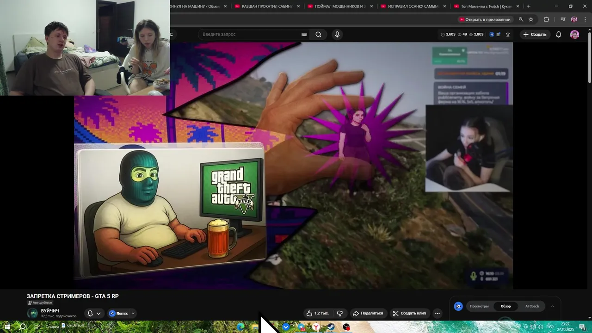This screenshot has height=333, width=592.
Task: Open more actions three-dot menu under the video
Action: 437,313
